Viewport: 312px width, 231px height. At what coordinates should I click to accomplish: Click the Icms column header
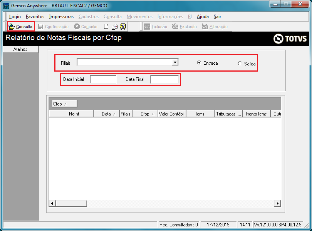(x=200, y=114)
